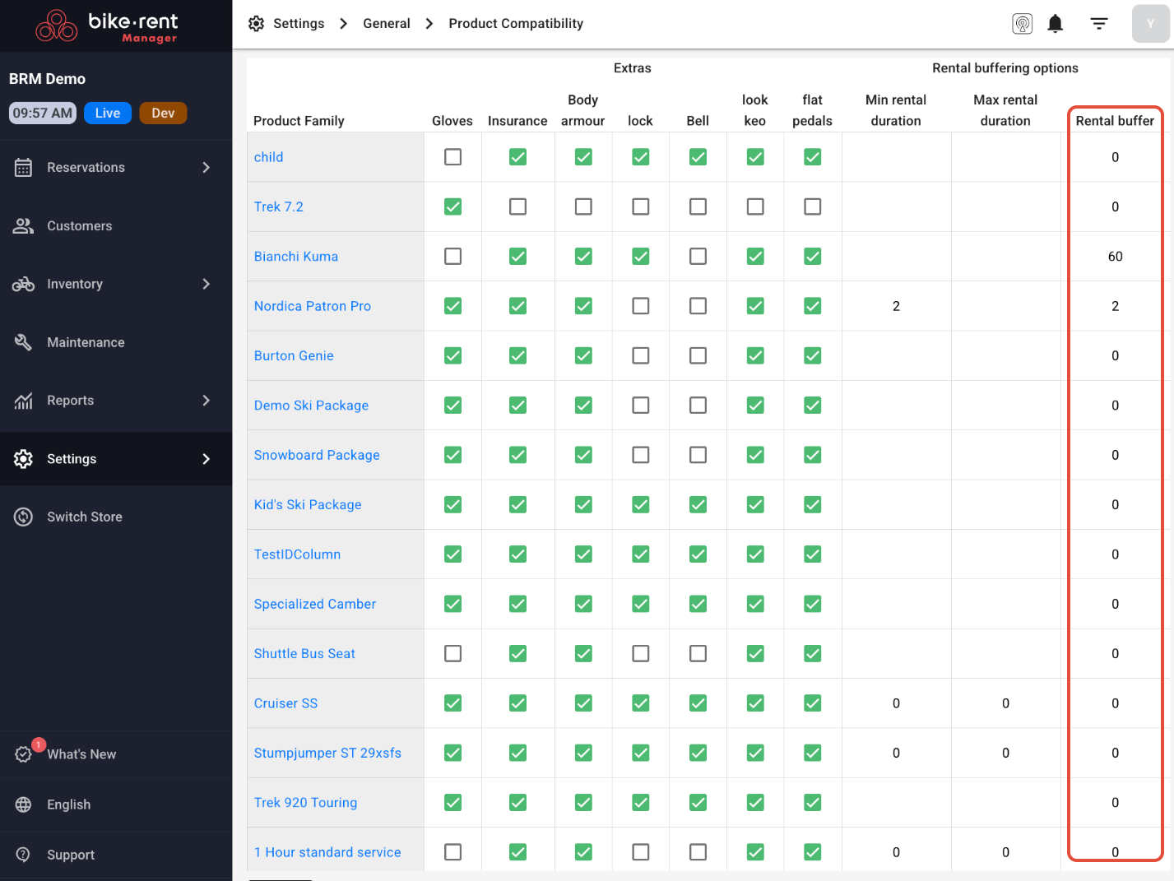Expand the Settings submenu arrow
The height and width of the screenshot is (881, 1174).
pyautogui.click(x=206, y=459)
